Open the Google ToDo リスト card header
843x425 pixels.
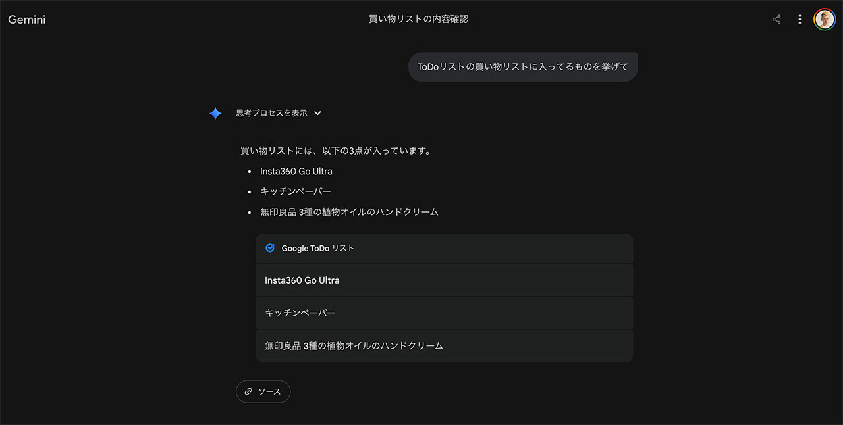pyautogui.click(x=444, y=248)
